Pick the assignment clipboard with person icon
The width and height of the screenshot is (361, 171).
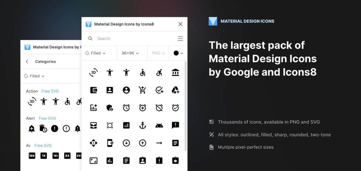[x=143, y=161]
